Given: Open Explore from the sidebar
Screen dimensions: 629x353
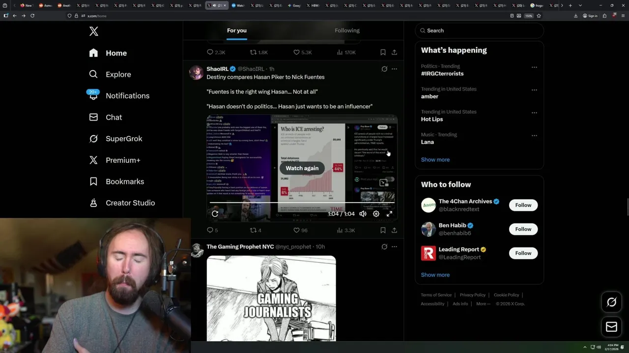Looking at the screenshot, I should tap(110, 75).
